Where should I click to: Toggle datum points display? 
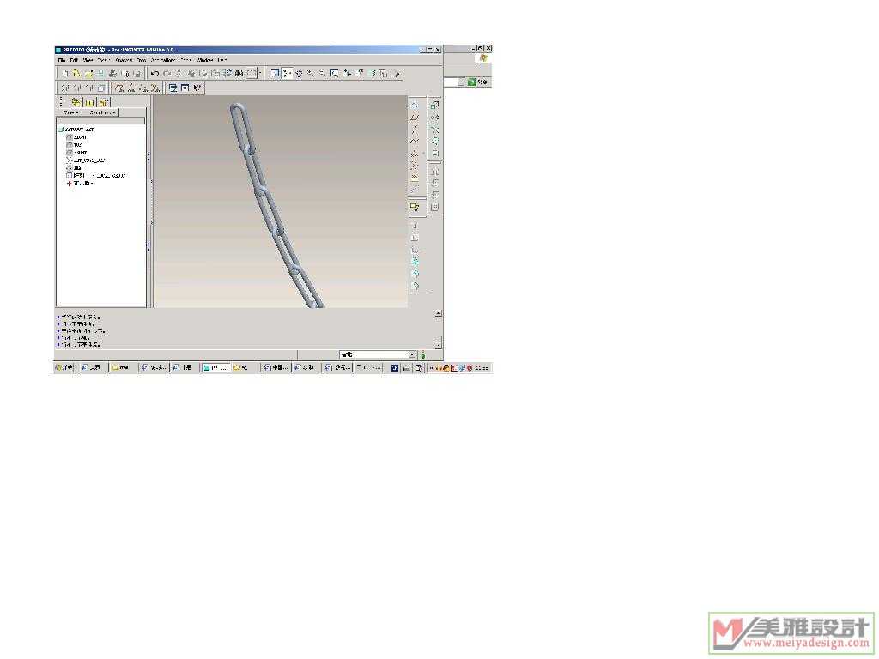click(x=143, y=88)
